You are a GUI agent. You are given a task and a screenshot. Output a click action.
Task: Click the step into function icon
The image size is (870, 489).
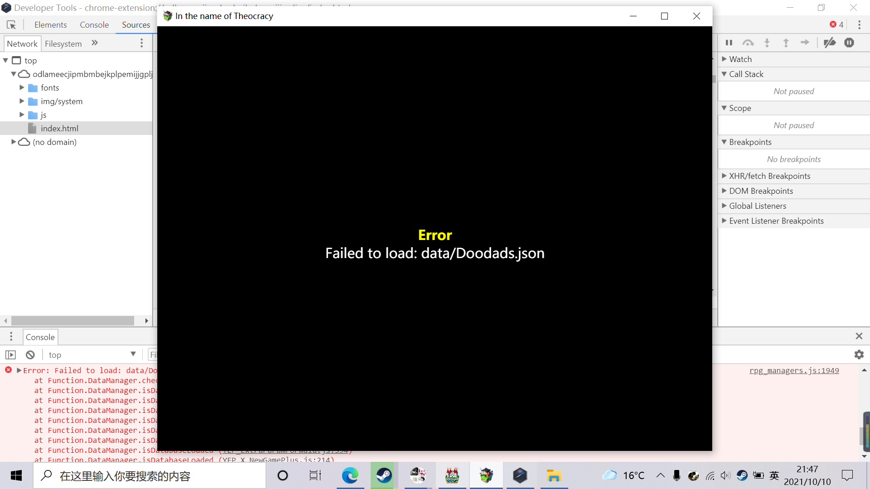[x=767, y=43]
